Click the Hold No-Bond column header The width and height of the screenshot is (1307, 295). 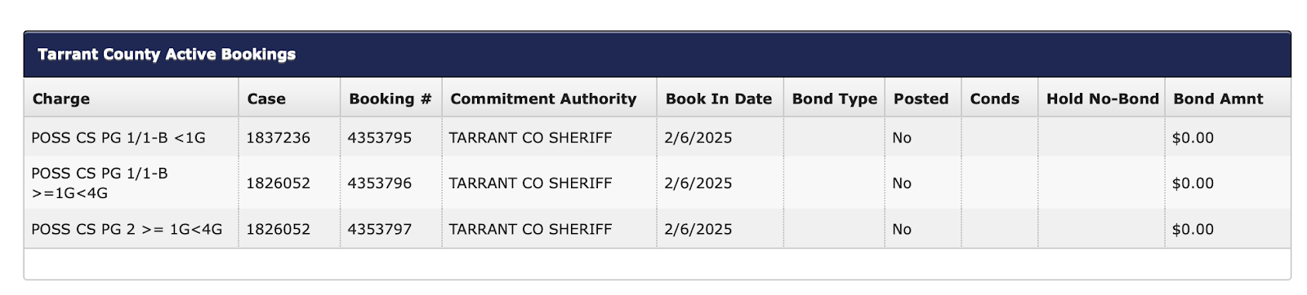1102,99
